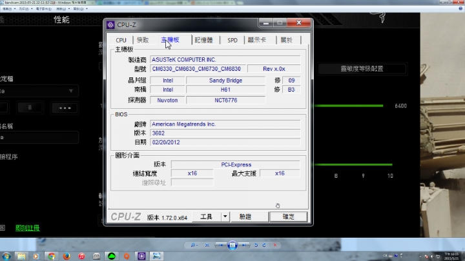Viewport: 465px width, 261px height.
Task: Click the photo viewer help icon
Action: (460, 8)
